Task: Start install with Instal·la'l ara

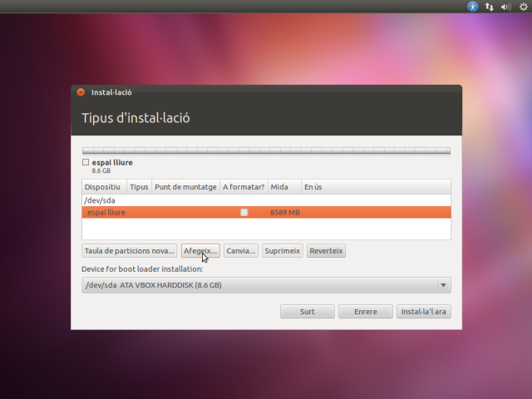Action: (424, 312)
